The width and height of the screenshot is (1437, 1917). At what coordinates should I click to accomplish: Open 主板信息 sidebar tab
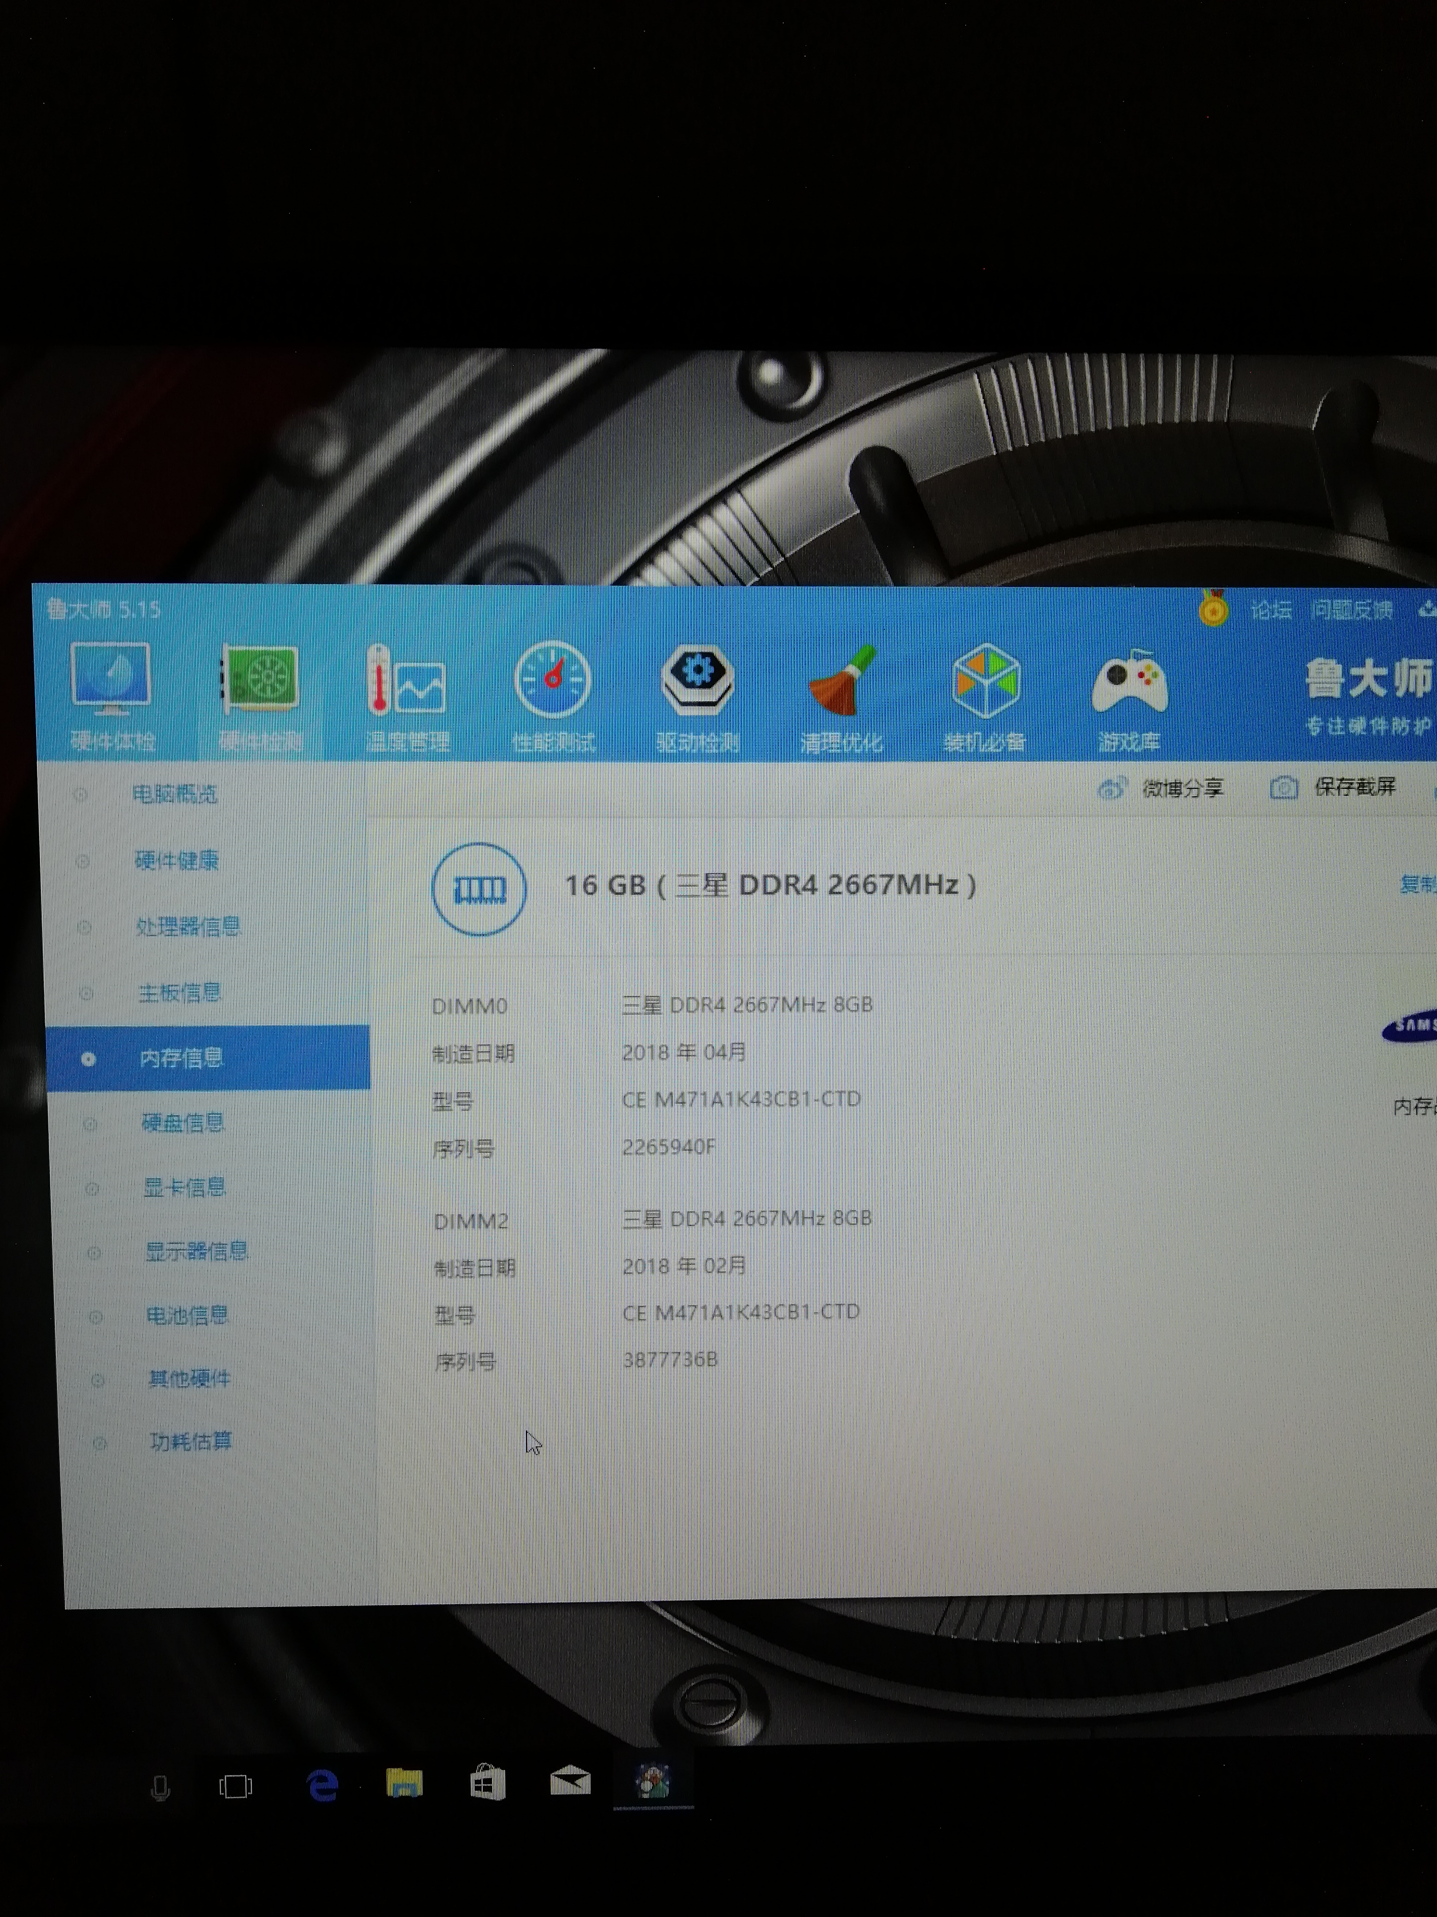click(180, 992)
